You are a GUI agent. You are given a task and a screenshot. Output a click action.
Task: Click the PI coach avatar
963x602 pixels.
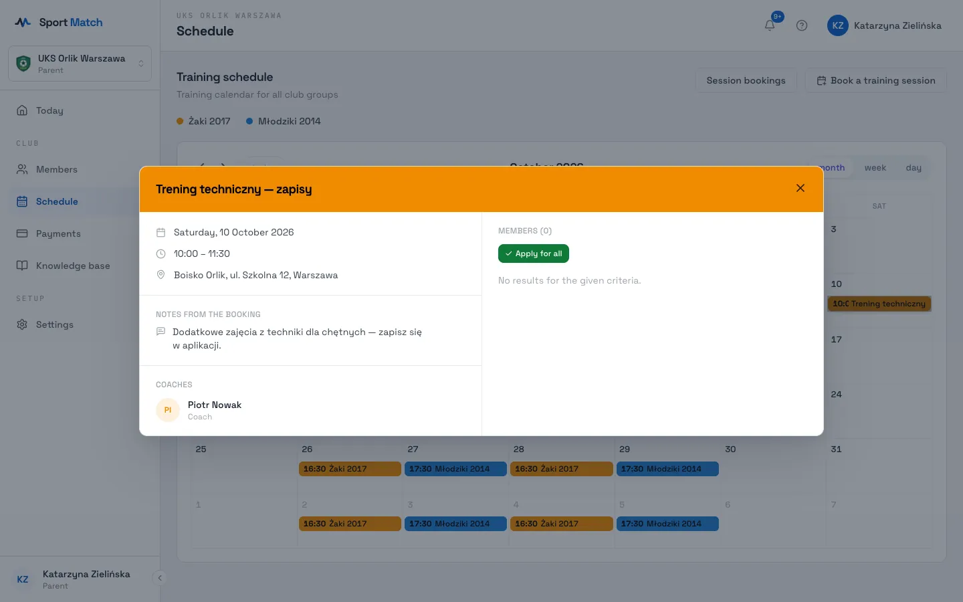click(168, 410)
